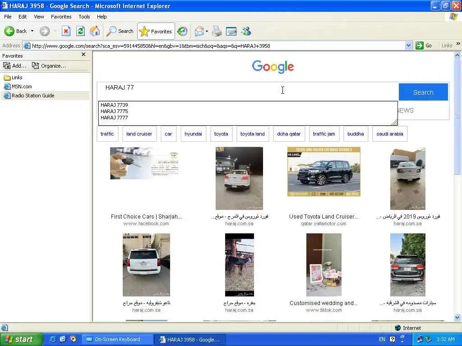The width and height of the screenshot is (462, 346).
Task: Open First Choice Cars Sharjah thumbnail
Action: click(146, 163)
